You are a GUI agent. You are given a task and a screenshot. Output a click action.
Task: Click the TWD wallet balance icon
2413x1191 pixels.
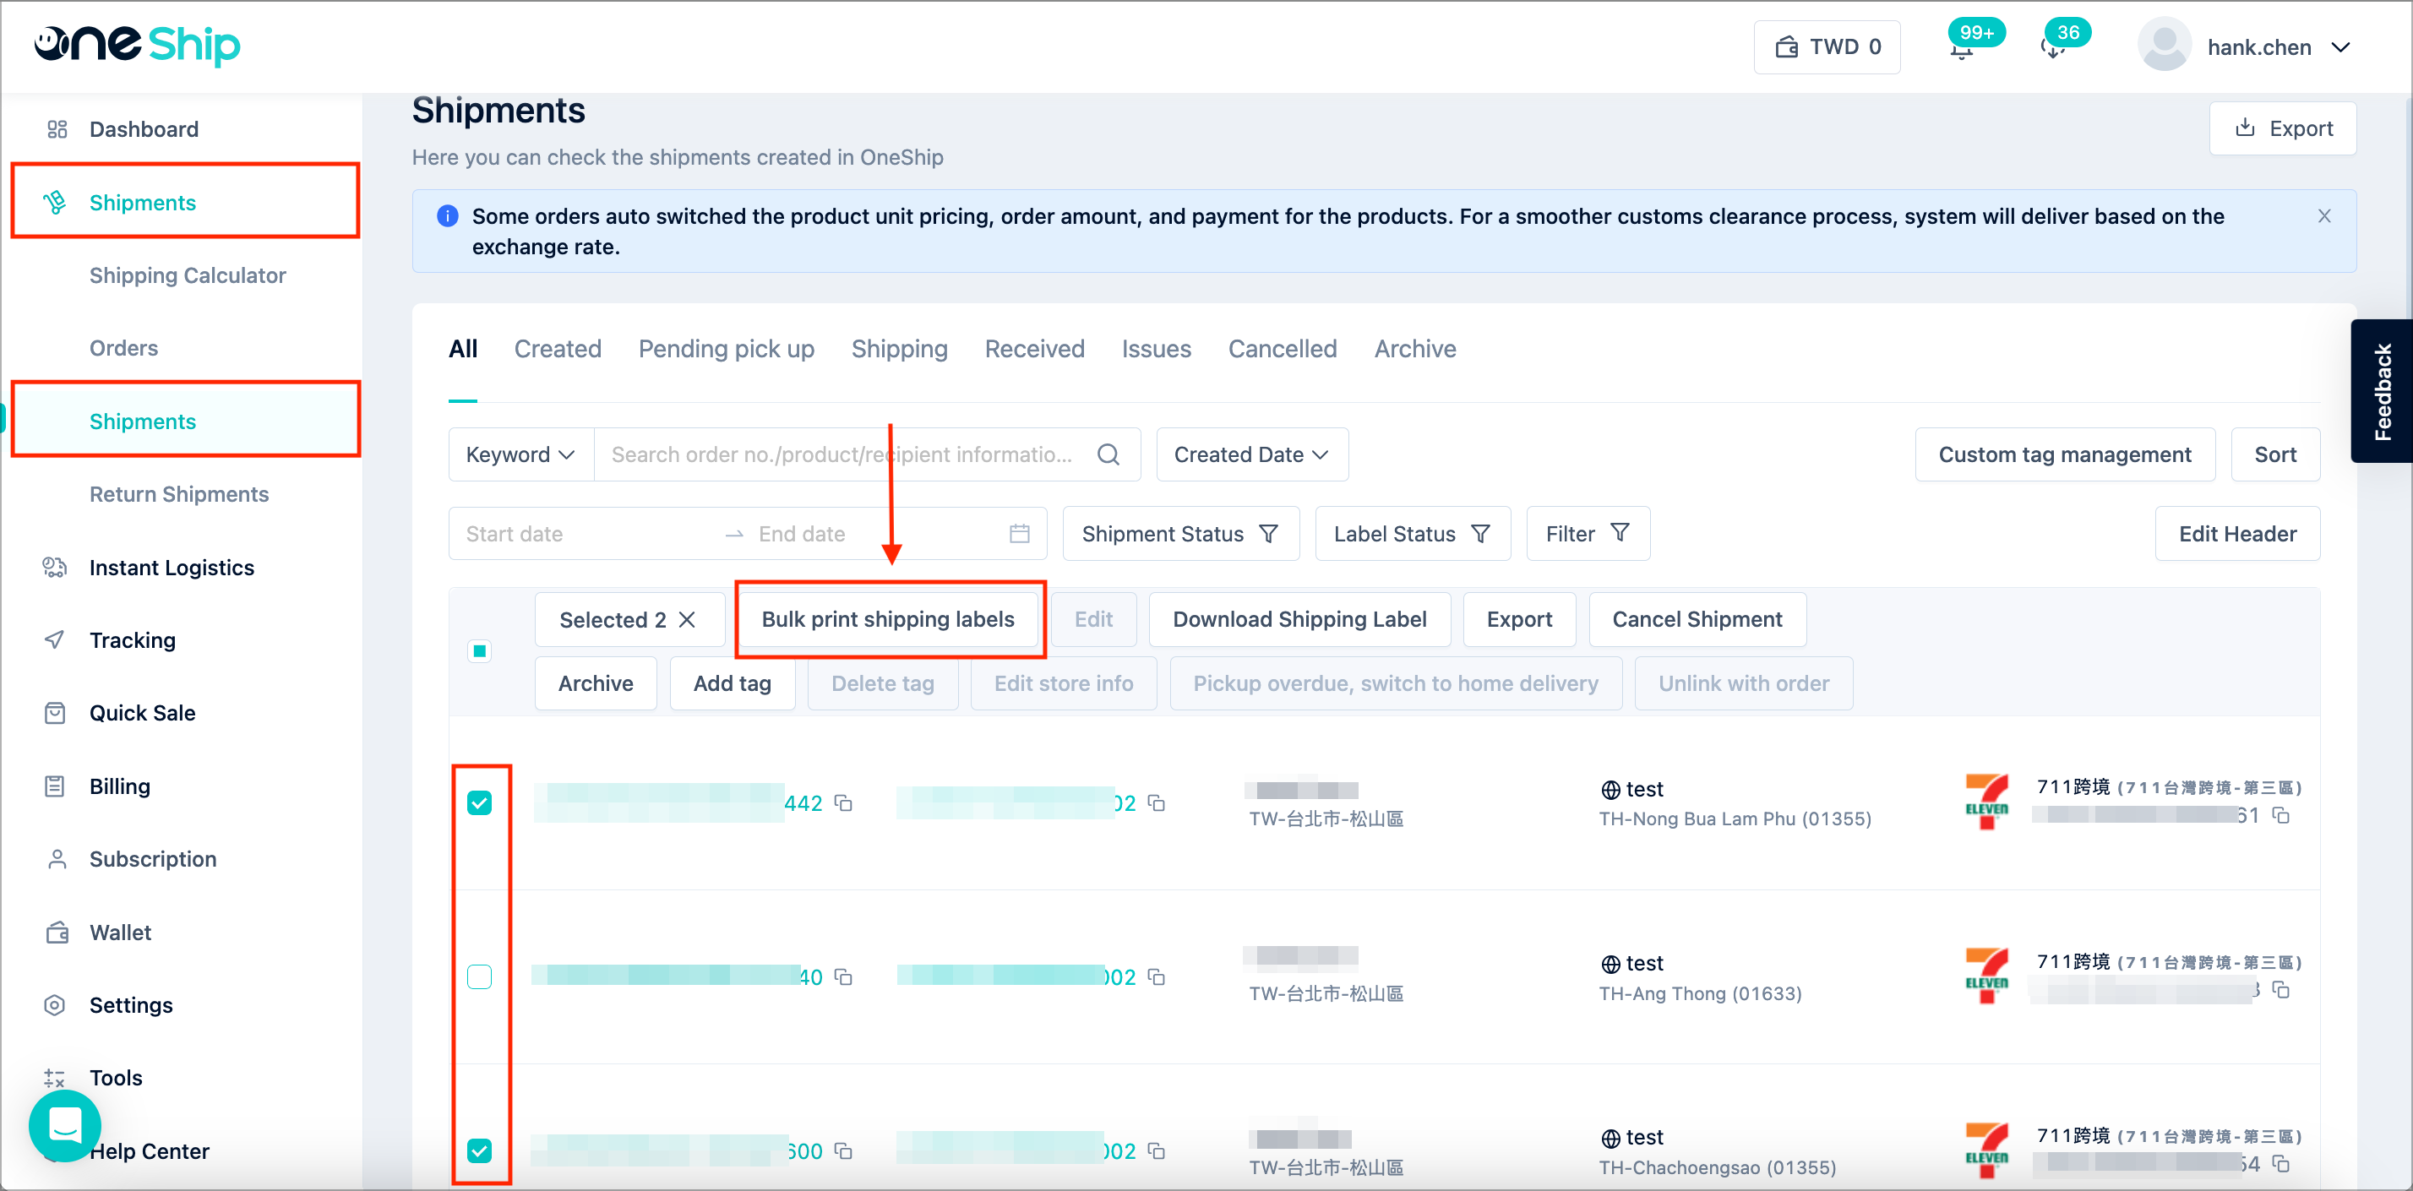point(1786,46)
